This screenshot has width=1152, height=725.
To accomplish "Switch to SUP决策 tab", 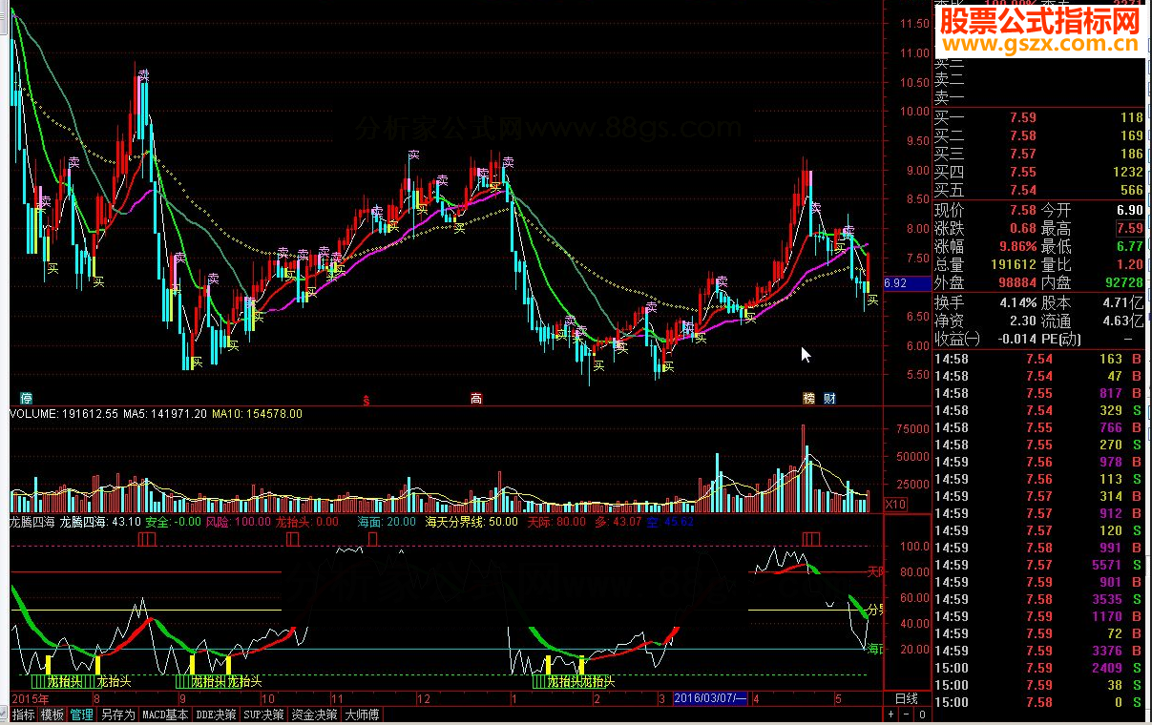I will 263,714.
